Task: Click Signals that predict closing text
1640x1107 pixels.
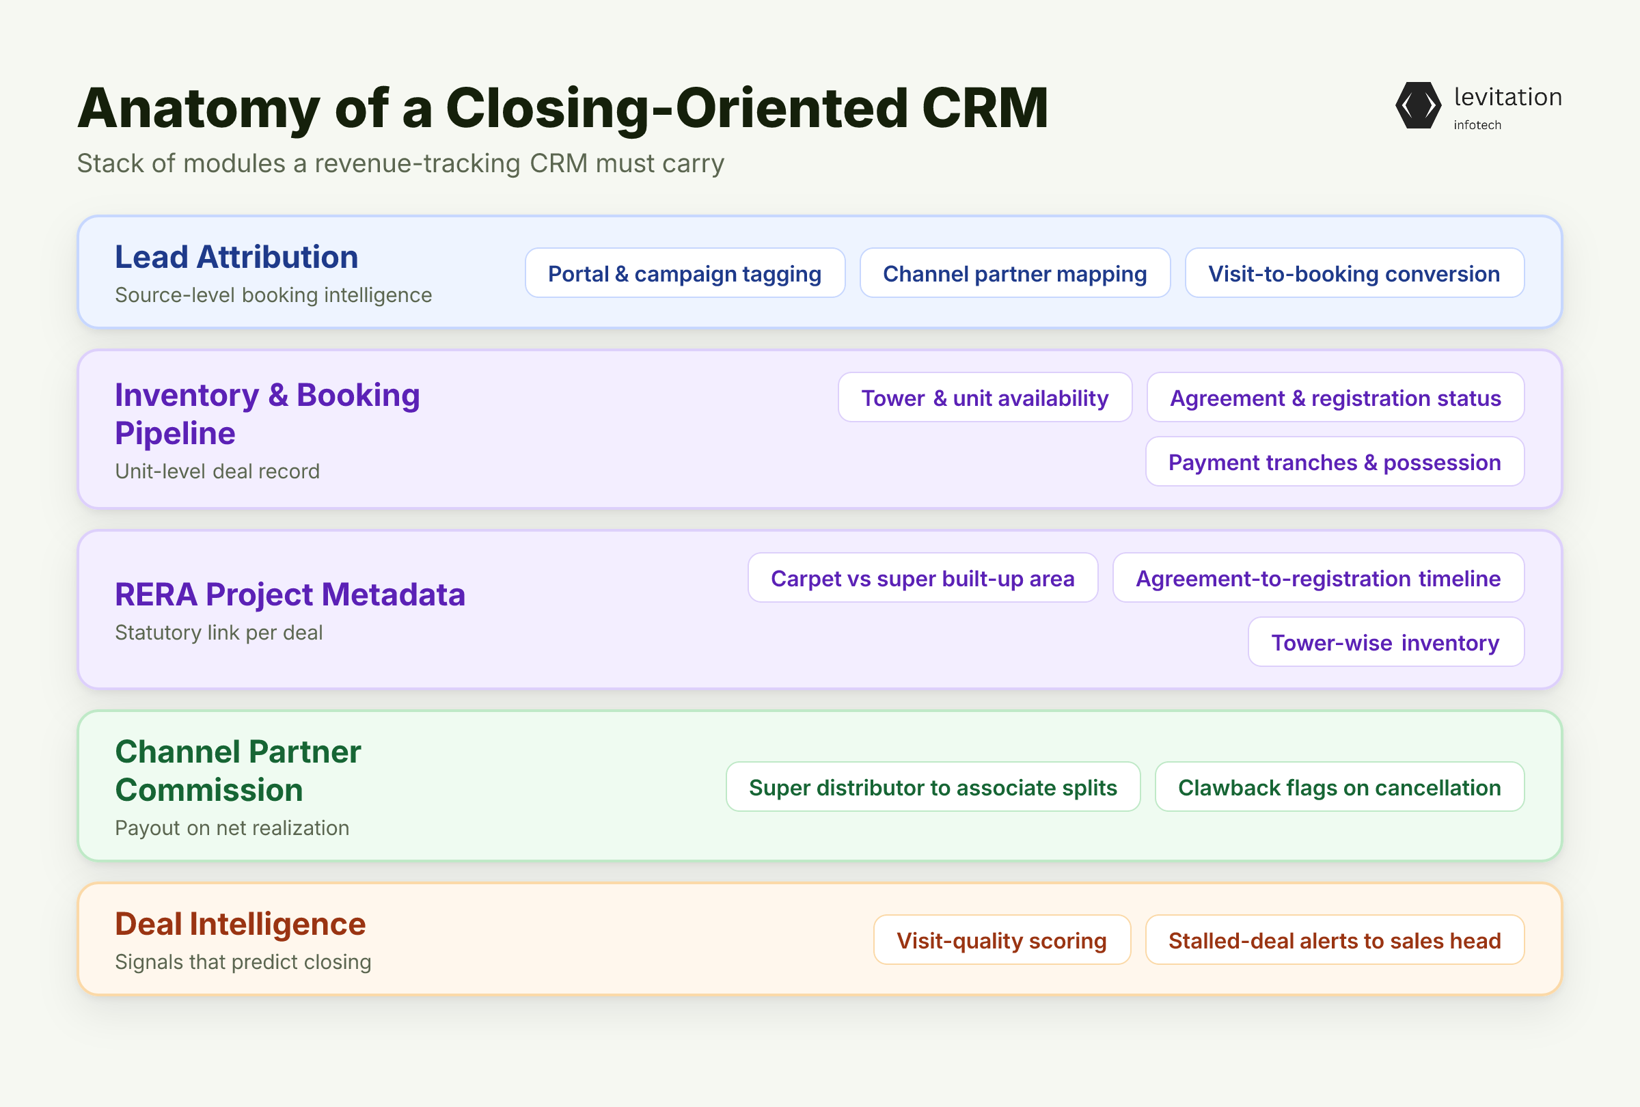Action: [243, 961]
